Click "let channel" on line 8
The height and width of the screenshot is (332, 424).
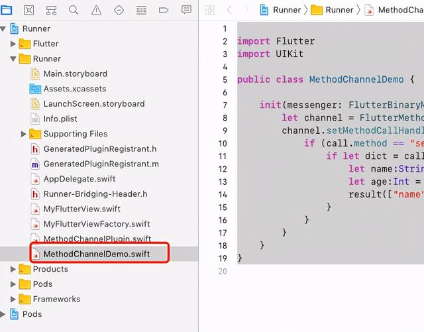point(312,118)
